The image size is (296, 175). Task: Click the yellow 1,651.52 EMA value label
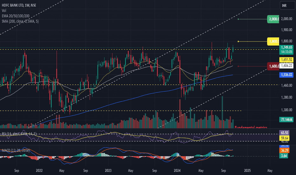[x=286, y=60]
